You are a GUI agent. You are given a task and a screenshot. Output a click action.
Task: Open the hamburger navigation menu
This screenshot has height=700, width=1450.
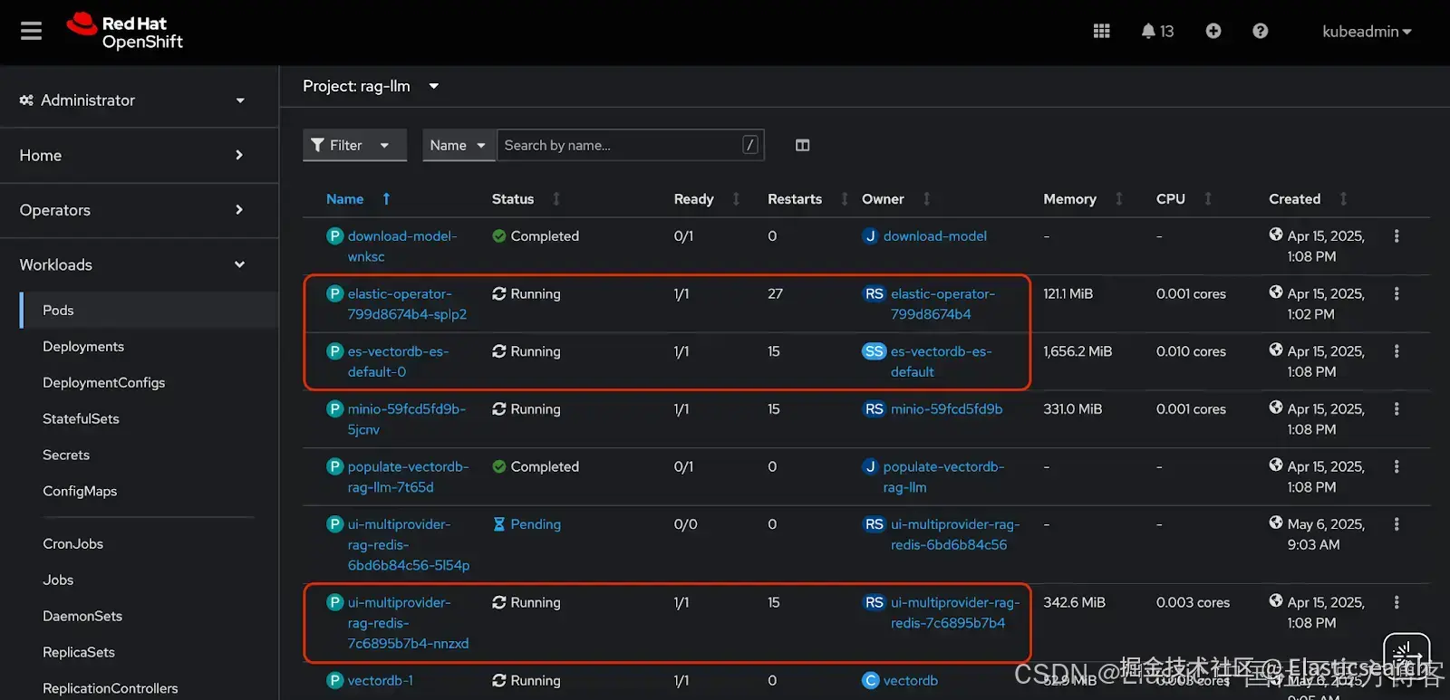[32, 32]
